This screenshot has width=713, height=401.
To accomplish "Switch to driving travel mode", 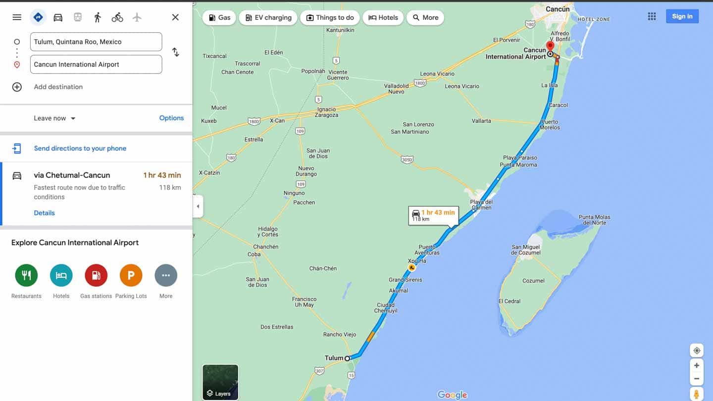I will click(58, 17).
